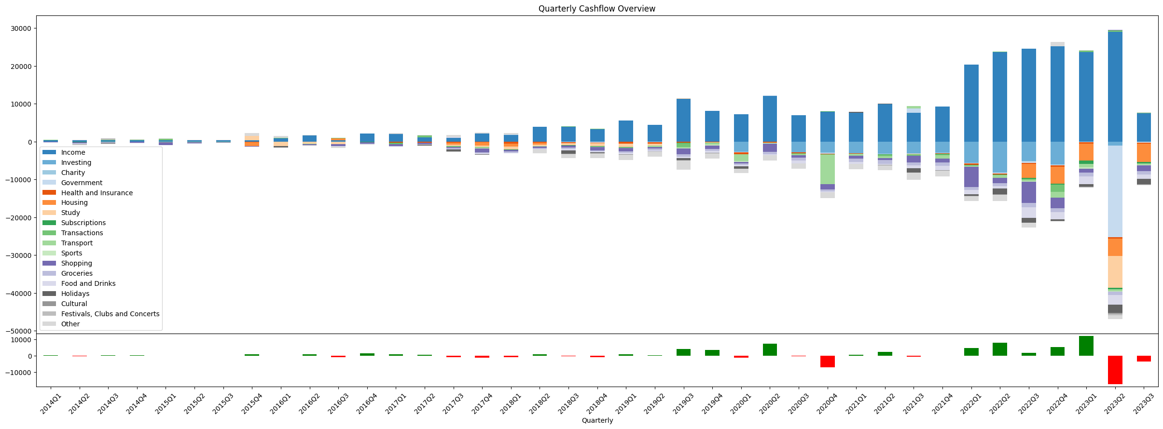Click the Festivals, Clubs and Concerts legend label
The width and height of the screenshot is (1163, 429).
[110, 314]
